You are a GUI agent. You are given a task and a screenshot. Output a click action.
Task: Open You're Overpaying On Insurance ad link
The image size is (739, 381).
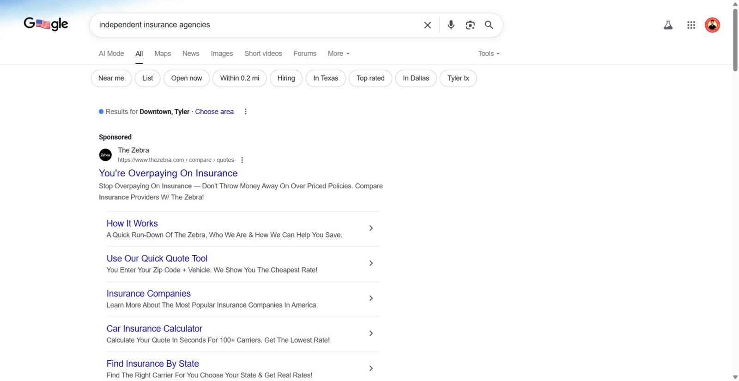(x=168, y=173)
